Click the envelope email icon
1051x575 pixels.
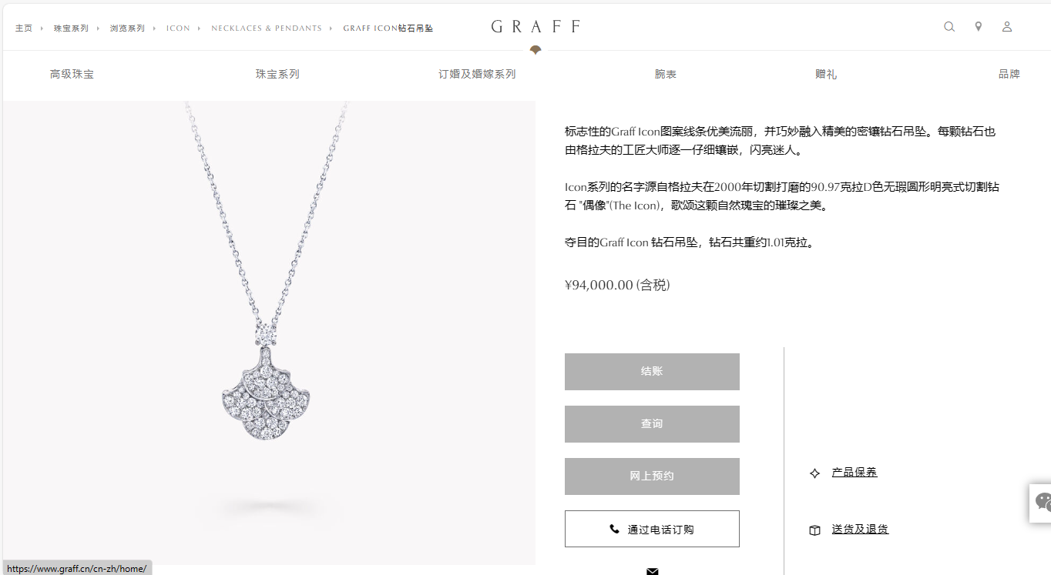pos(653,571)
